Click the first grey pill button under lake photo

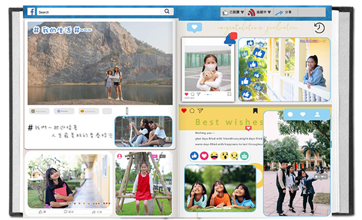39,111
